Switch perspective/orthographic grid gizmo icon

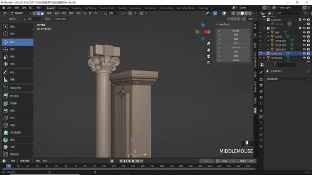pos(208,63)
